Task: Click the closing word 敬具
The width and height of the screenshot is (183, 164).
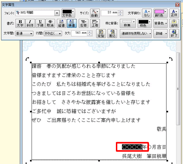Action: point(161,129)
